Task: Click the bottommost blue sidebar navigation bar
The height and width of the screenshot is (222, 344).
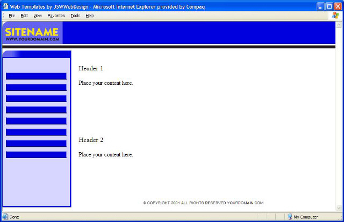Action: [36, 155]
